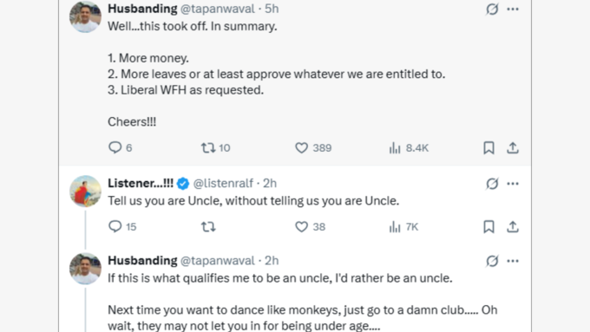Viewport: 590px width, 332px height.
Task: Open the @tapanwaval handle on the 5h tweet
Action: [x=218, y=9]
